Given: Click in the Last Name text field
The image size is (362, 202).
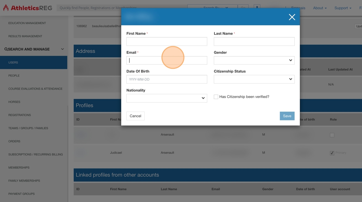Looking at the screenshot, I should (254, 41).
